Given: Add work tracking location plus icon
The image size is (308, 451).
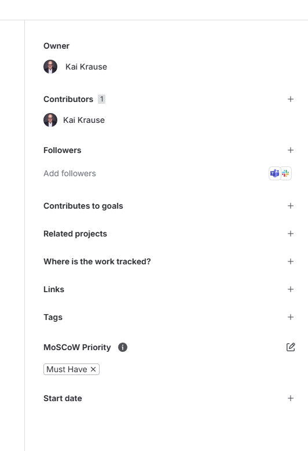Looking at the screenshot, I should click(x=291, y=261).
